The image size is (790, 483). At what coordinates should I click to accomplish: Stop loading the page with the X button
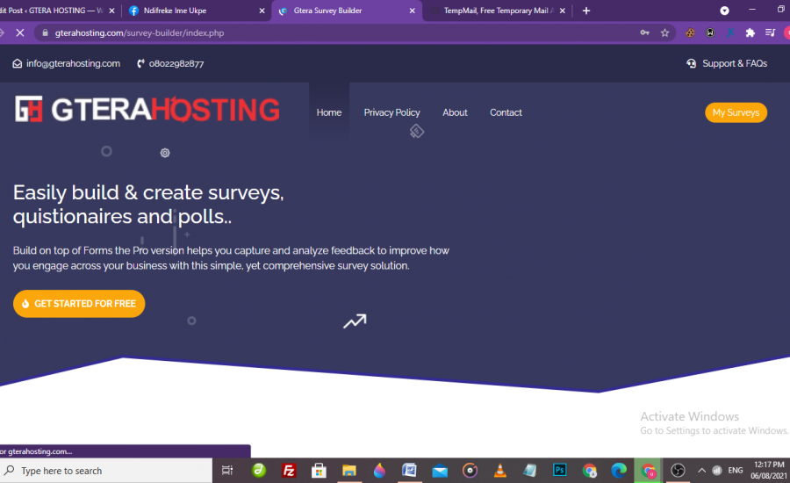point(19,32)
